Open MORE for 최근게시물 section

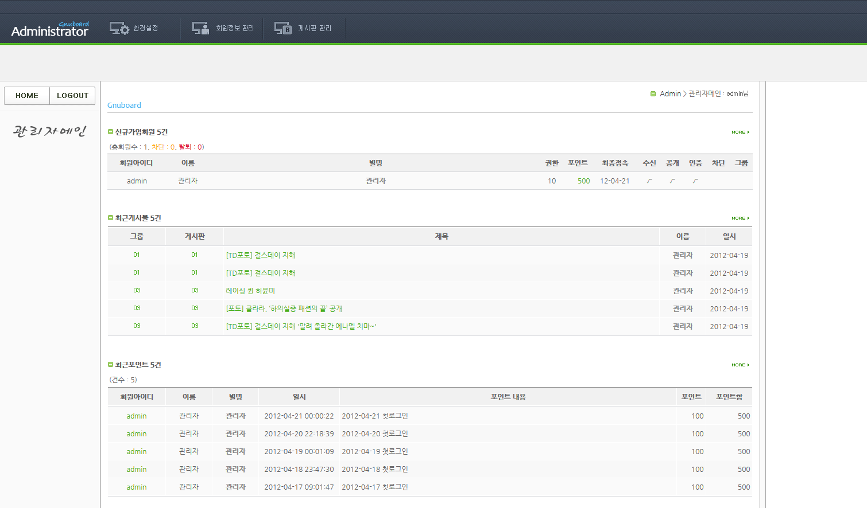tap(740, 218)
